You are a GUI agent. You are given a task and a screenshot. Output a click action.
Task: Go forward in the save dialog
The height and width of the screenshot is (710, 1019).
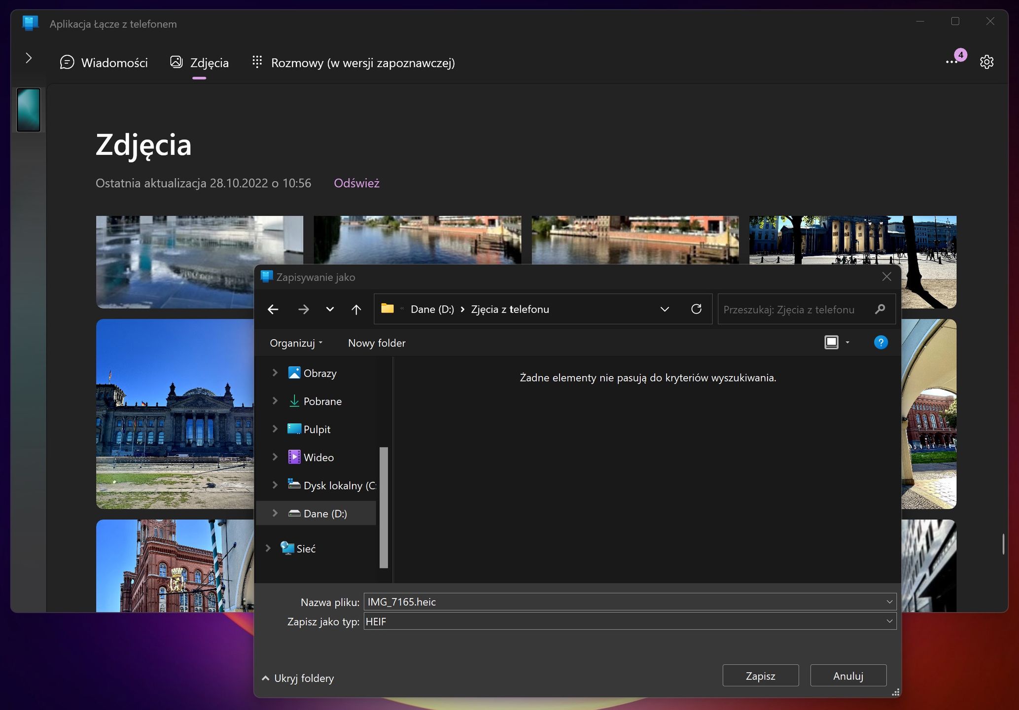coord(304,309)
